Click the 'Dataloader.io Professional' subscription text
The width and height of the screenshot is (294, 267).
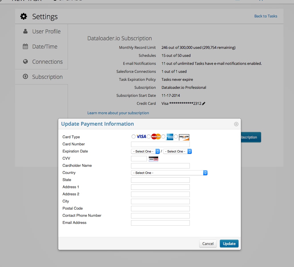(x=184, y=87)
